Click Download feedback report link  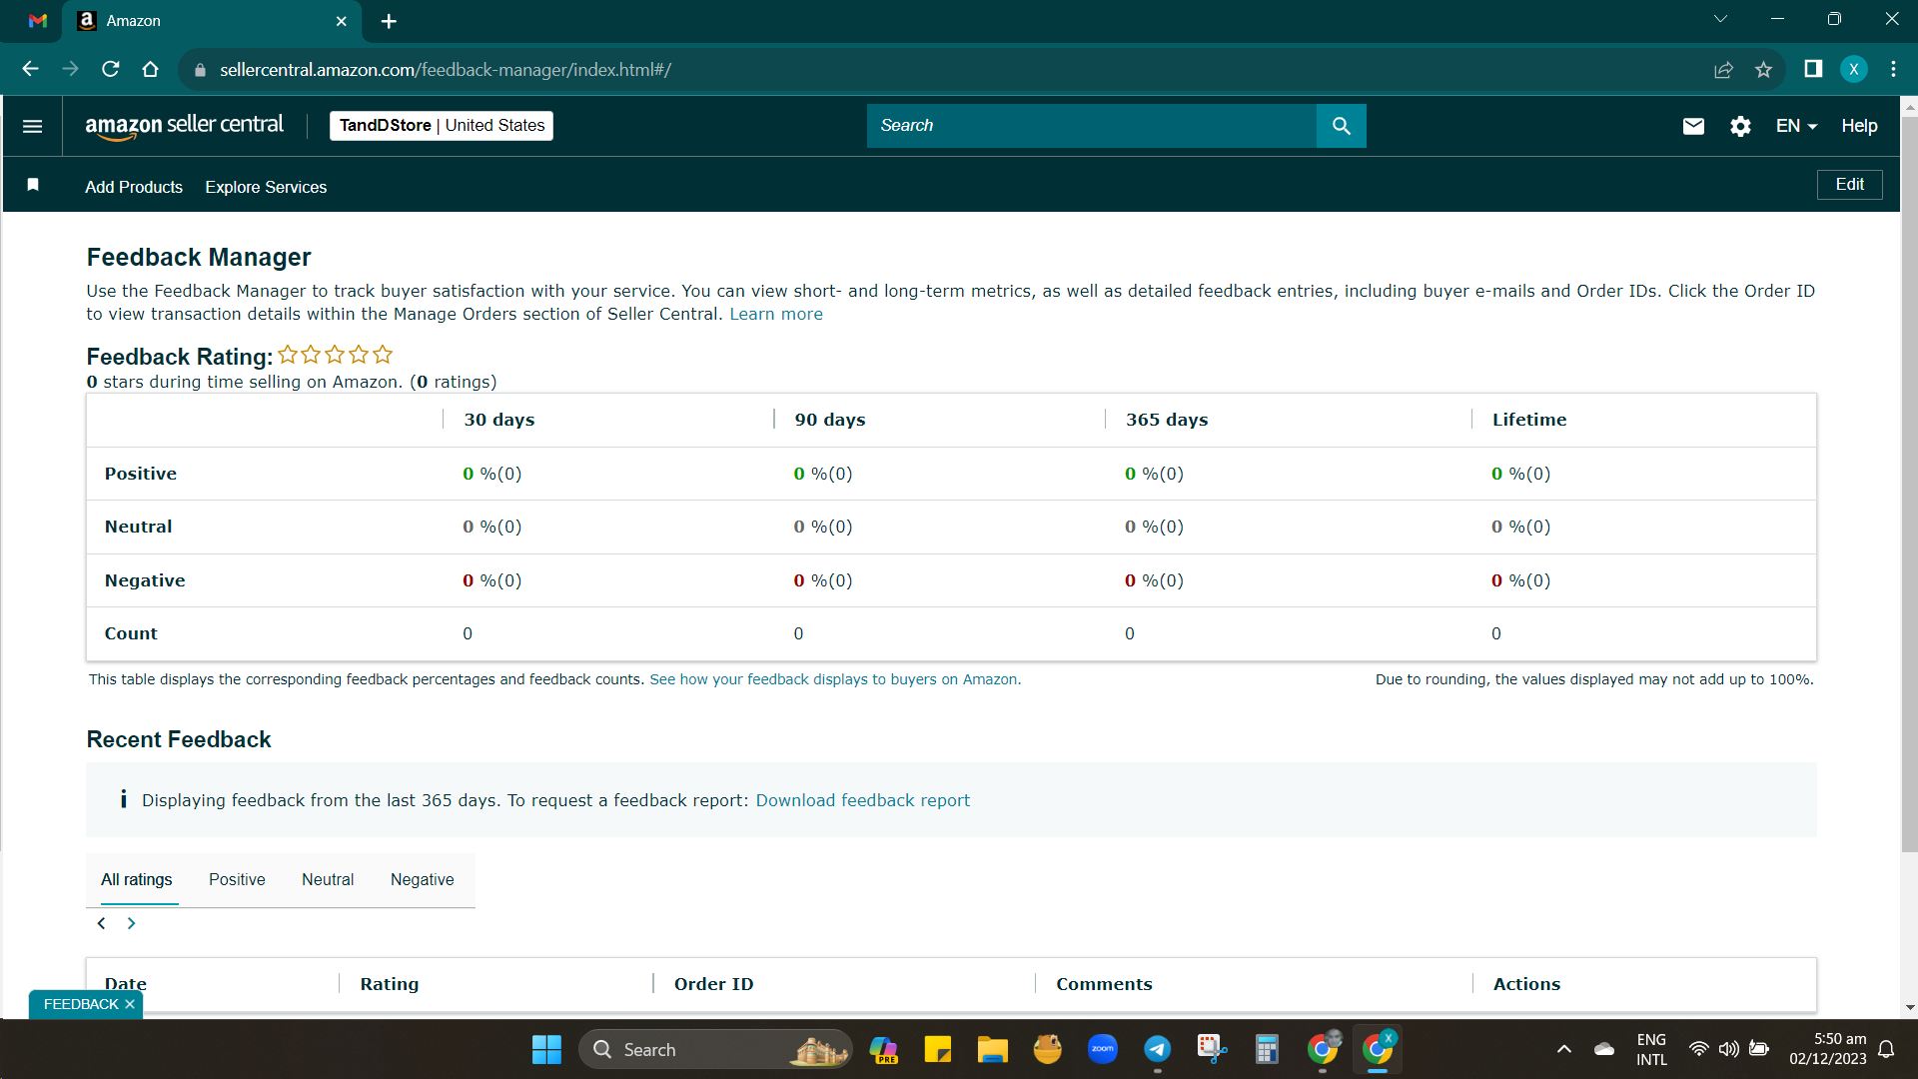[x=862, y=800]
